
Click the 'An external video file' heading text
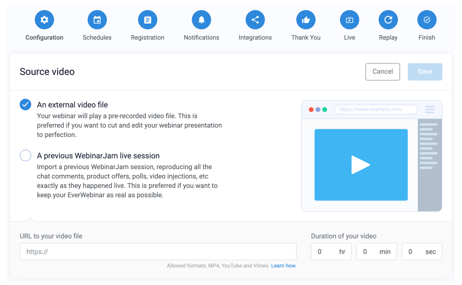[x=72, y=105]
